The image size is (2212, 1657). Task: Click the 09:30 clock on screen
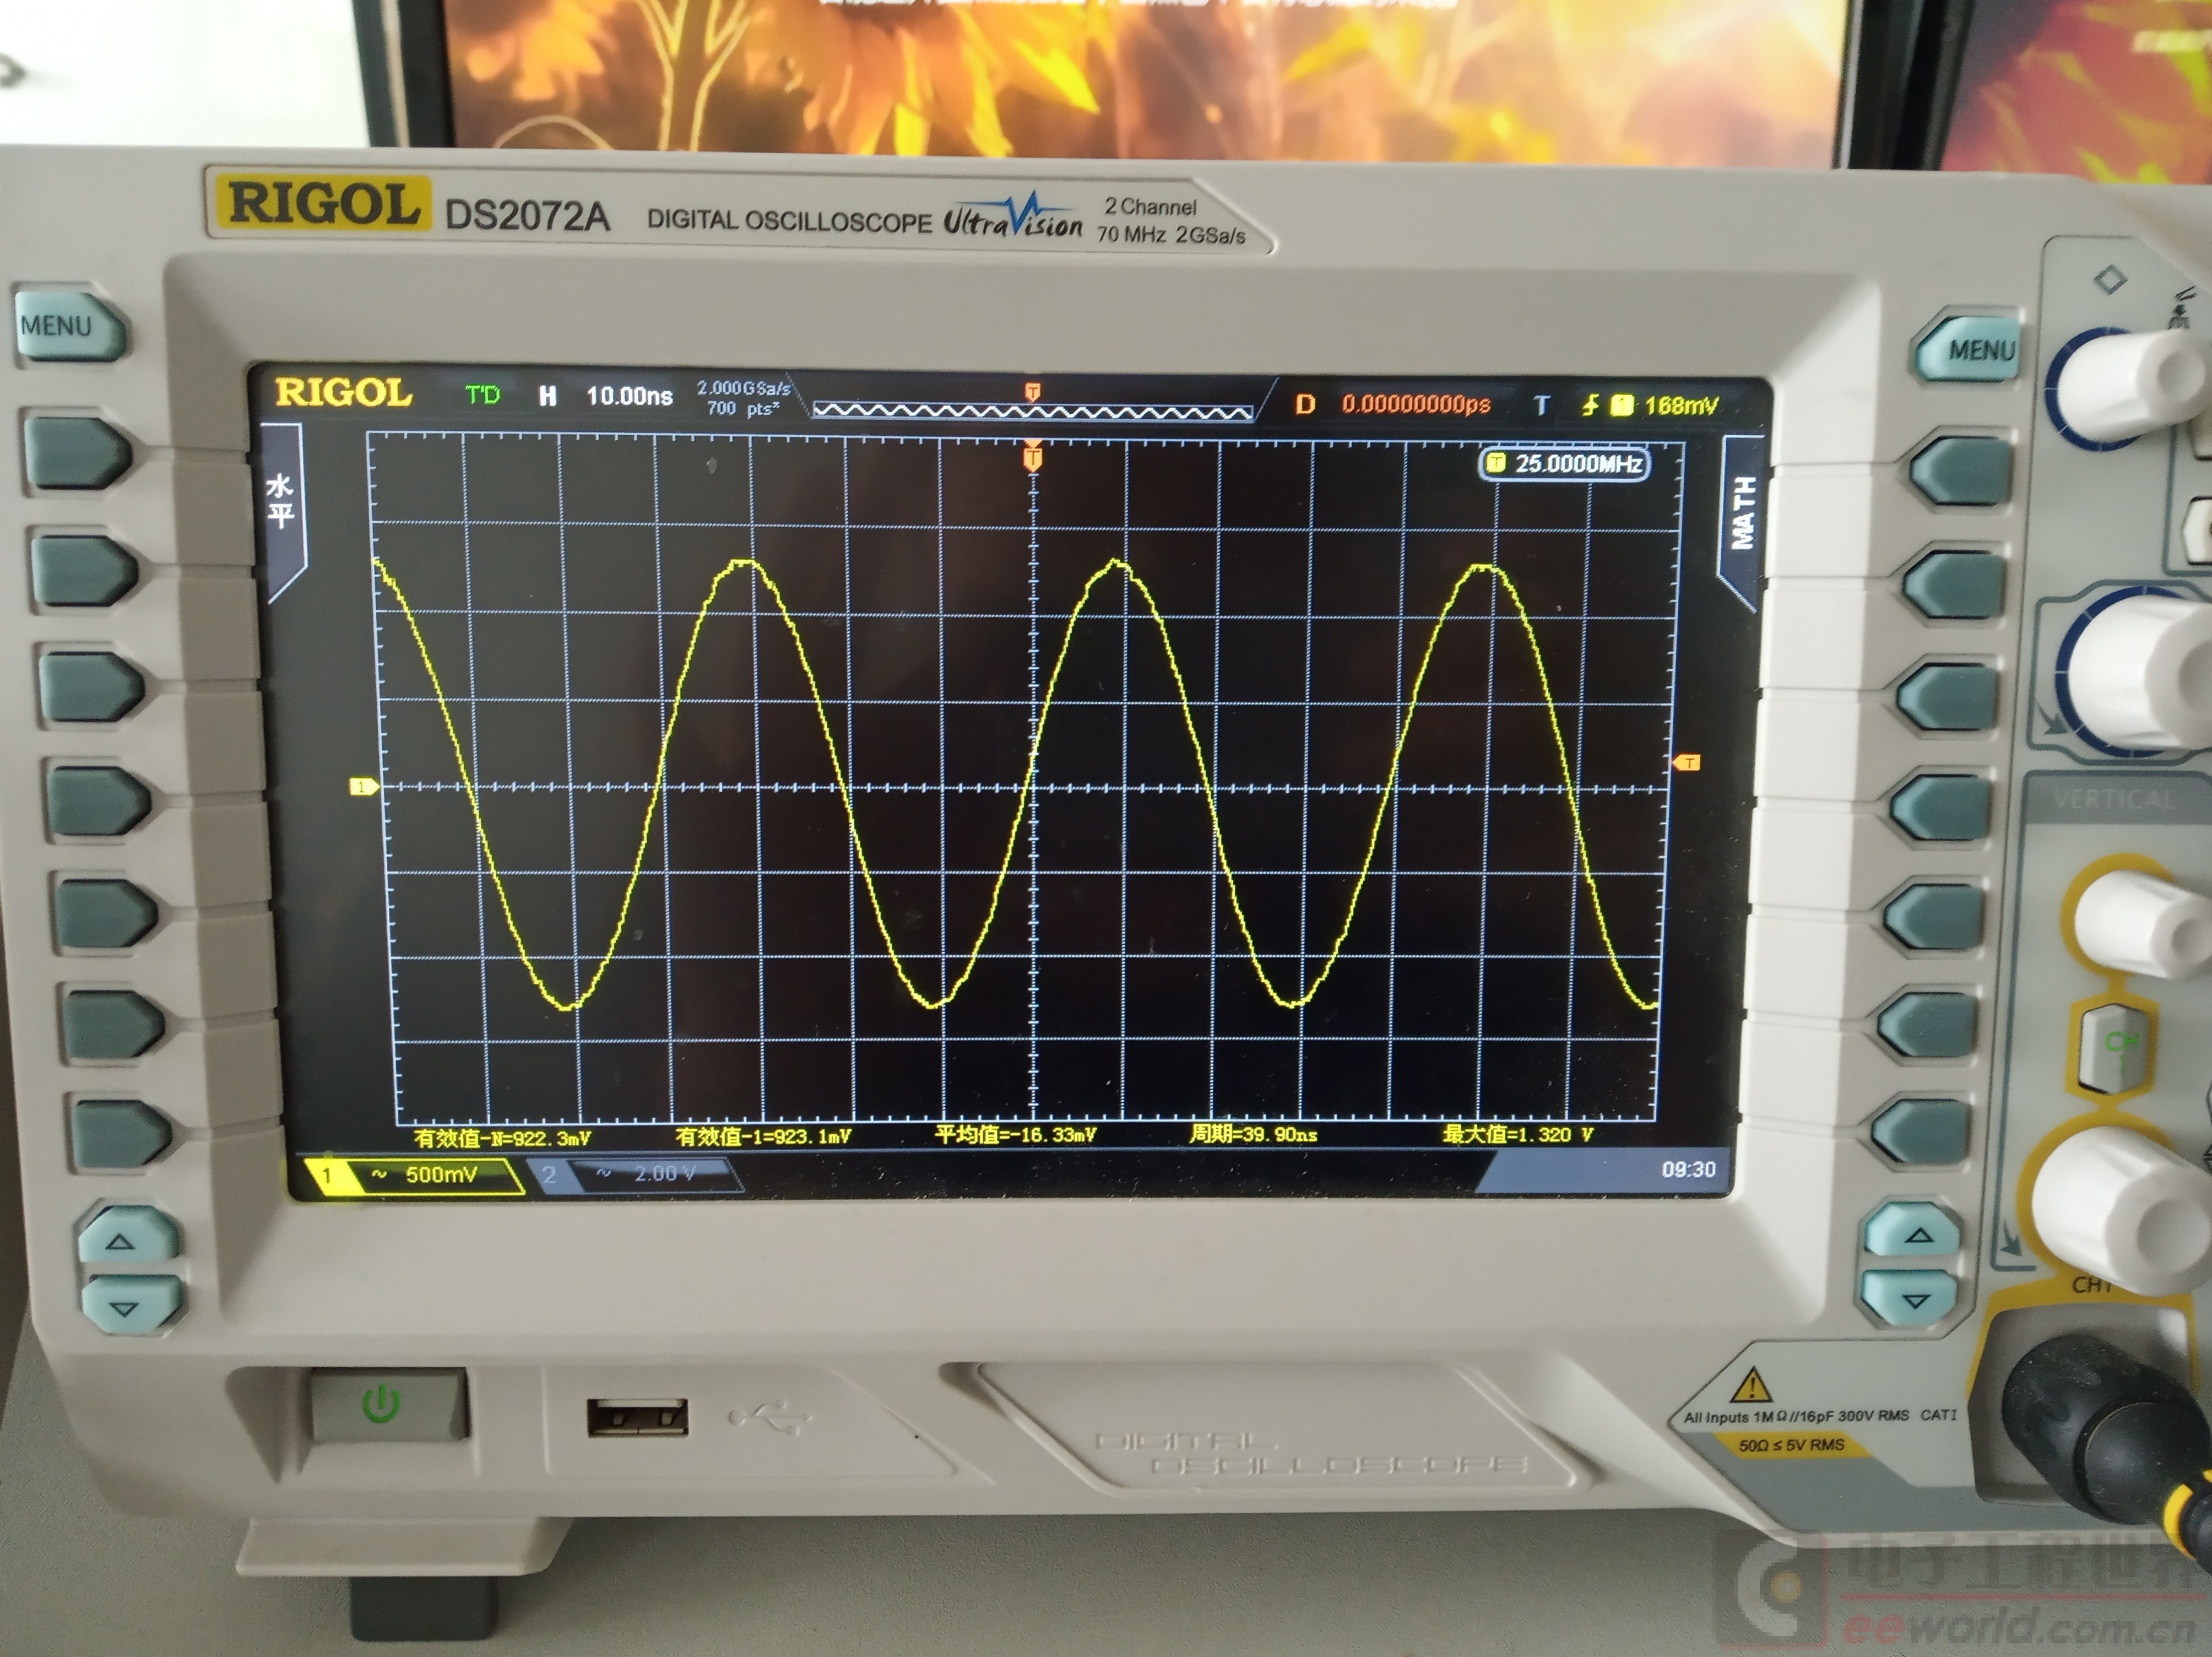point(1688,1169)
